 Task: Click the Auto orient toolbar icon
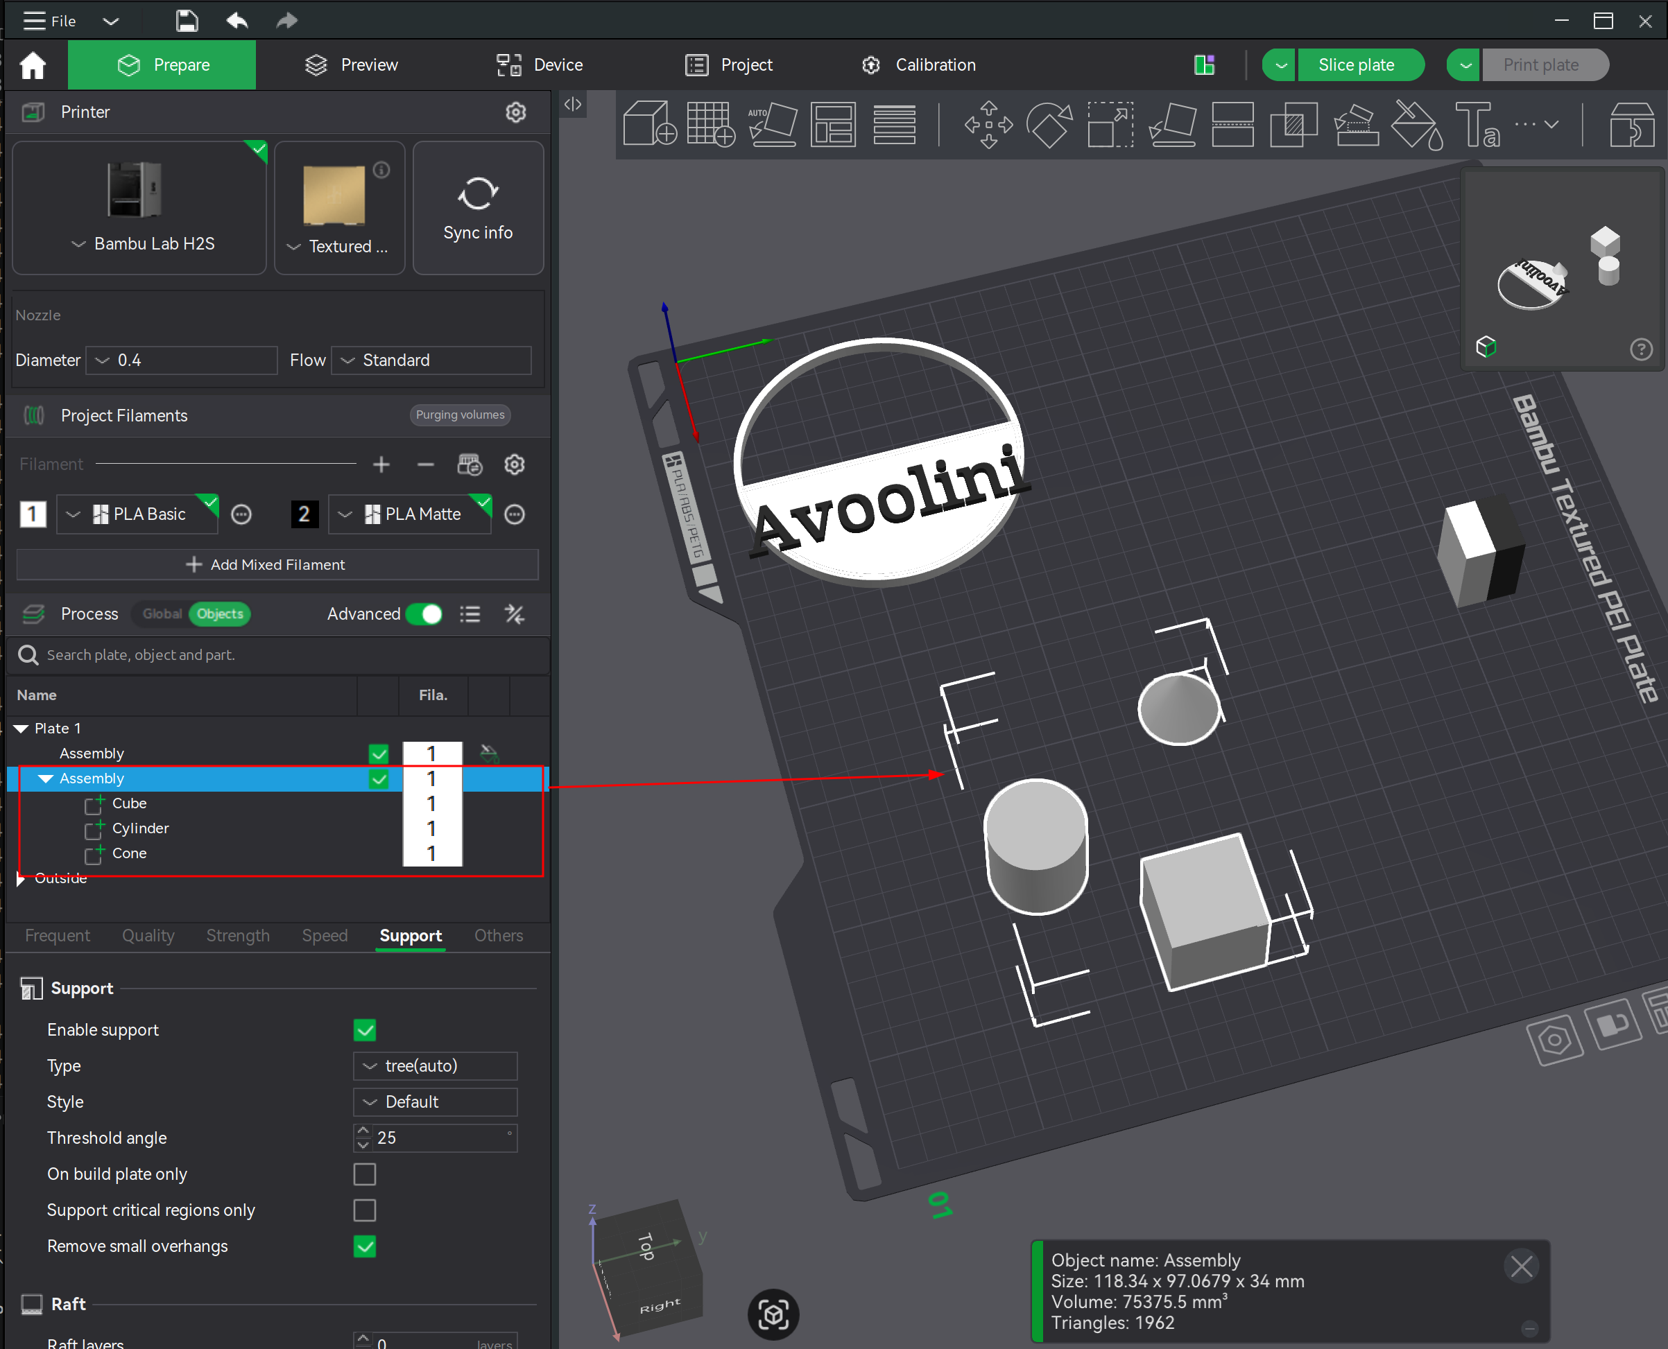click(x=773, y=123)
